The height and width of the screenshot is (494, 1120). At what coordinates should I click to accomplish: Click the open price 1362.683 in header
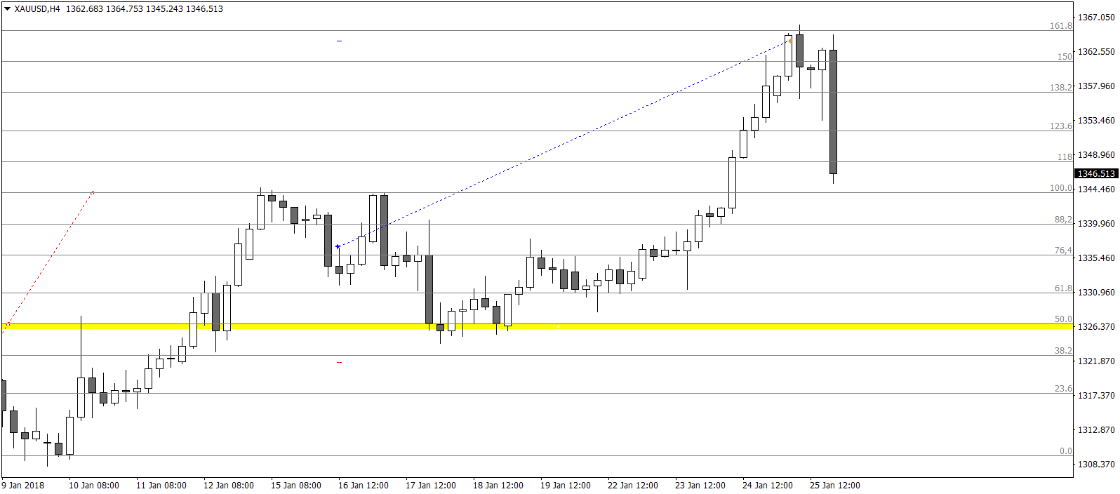(84, 9)
